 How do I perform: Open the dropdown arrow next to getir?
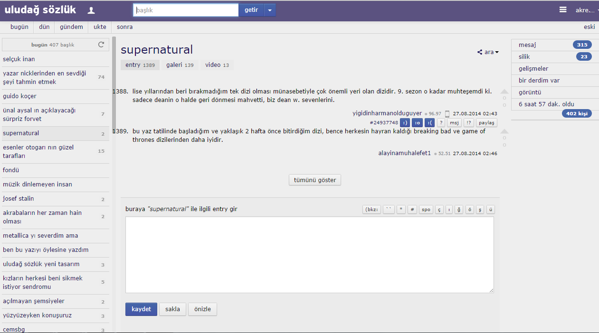(x=270, y=10)
